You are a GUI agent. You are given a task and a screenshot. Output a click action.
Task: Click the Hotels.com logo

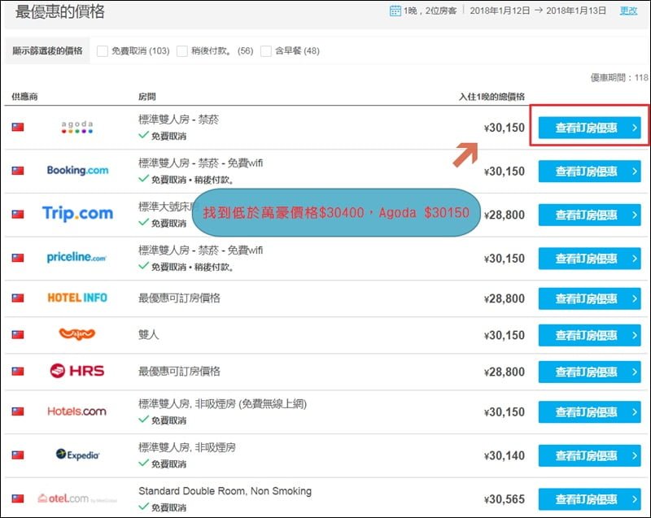coord(76,411)
